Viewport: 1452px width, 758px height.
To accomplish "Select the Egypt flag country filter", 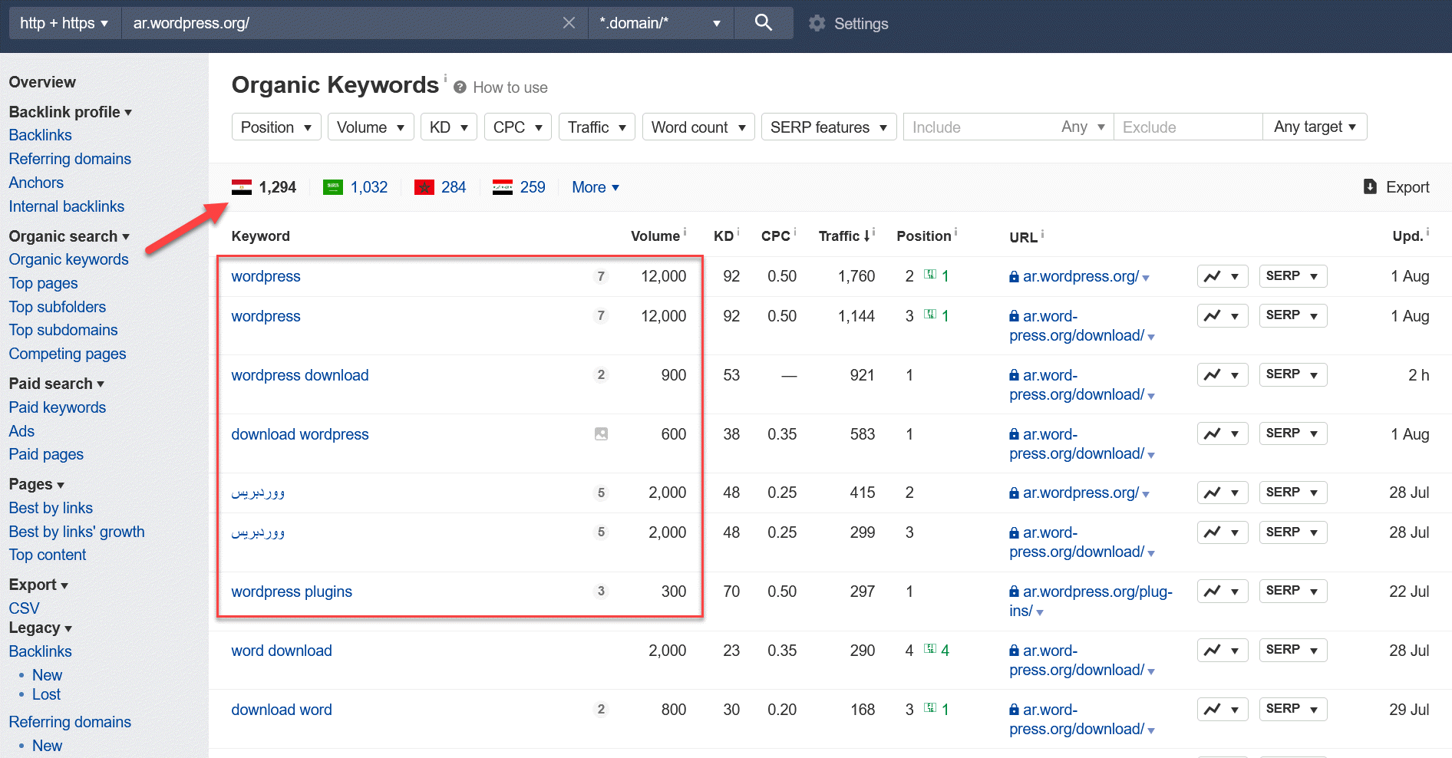I will [x=242, y=187].
